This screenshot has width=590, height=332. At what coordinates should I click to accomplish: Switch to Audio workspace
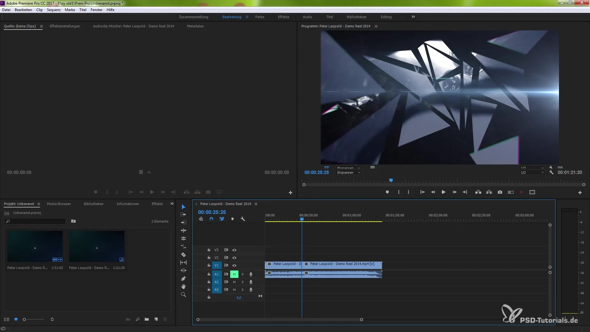pyautogui.click(x=307, y=17)
